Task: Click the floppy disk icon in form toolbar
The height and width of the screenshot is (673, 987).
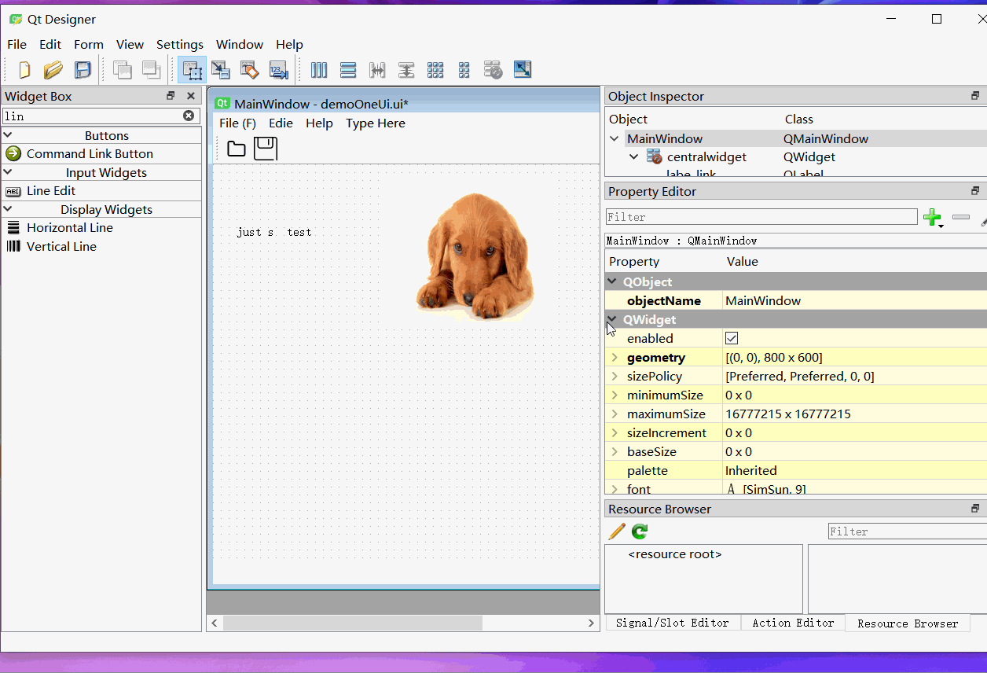Action: pos(266,149)
